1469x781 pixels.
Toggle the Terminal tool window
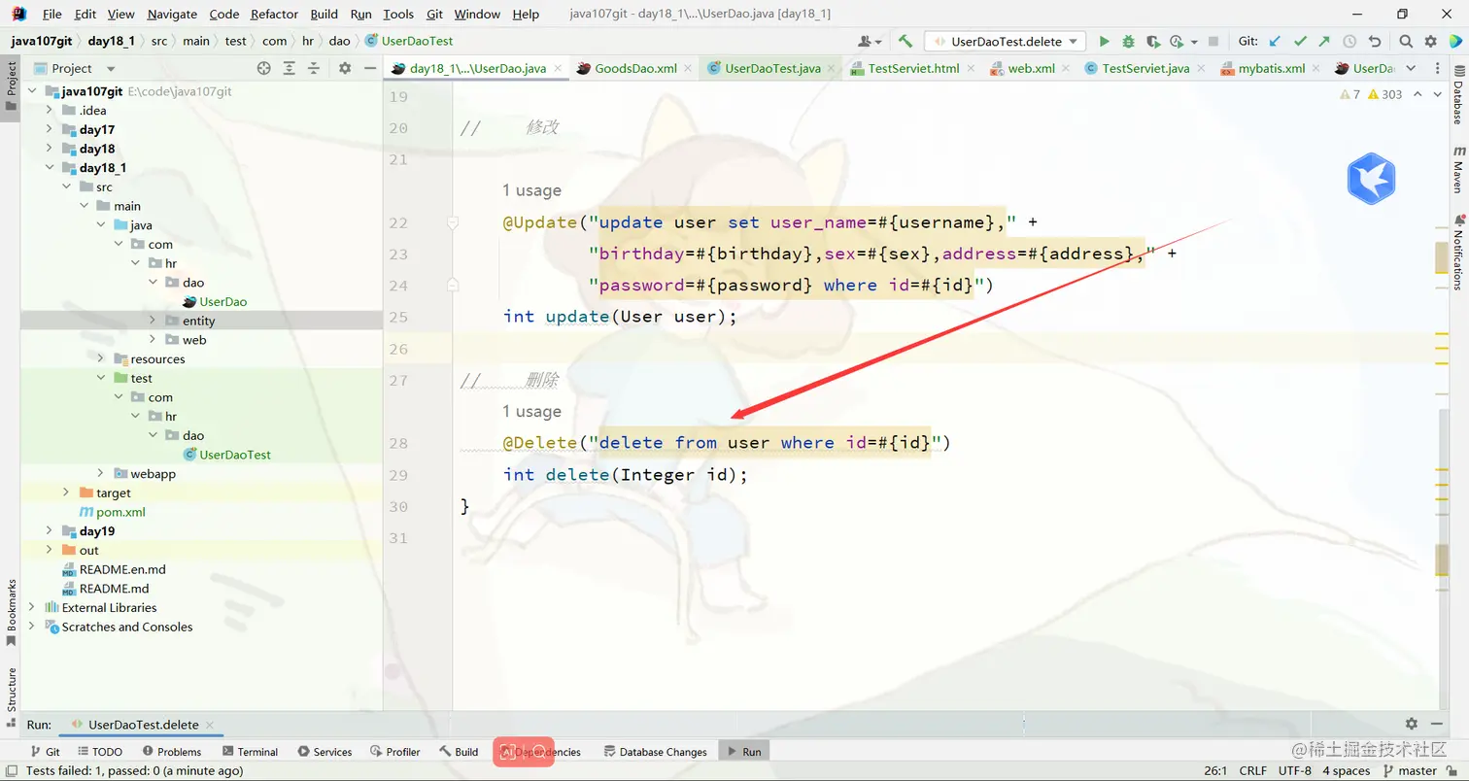tap(250, 752)
